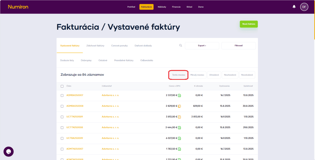
Task: Click the Nová faktúra button
Action: [249, 24]
